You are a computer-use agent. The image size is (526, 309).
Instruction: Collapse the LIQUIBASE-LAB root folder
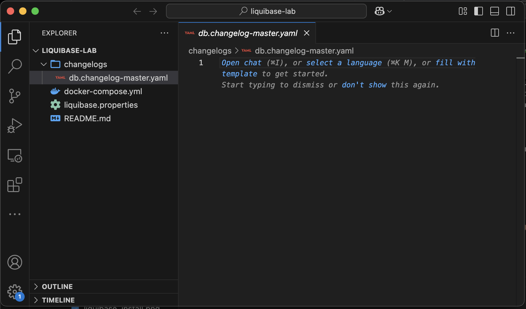pyautogui.click(x=36, y=50)
